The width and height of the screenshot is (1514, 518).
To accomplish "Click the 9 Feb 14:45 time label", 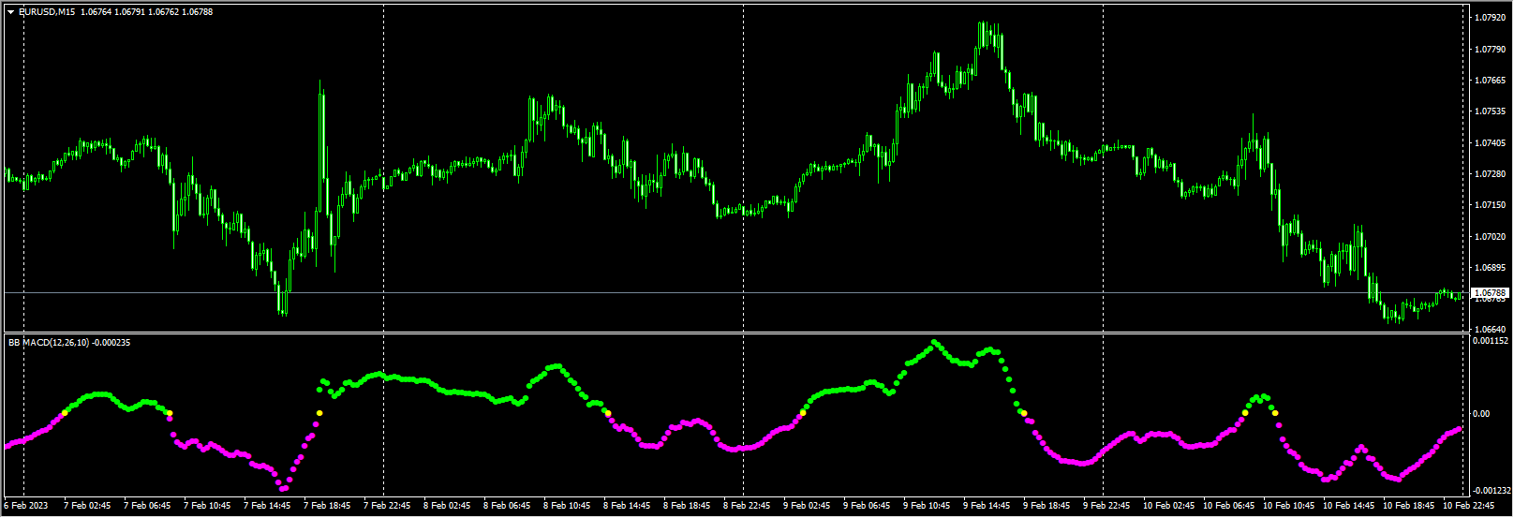I will [986, 506].
